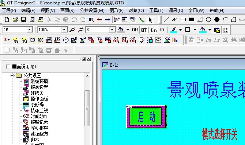Screen dimensions: 245x145
Task: Click the green 启动 button on canvas
Action: pyautogui.click(x=146, y=117)
